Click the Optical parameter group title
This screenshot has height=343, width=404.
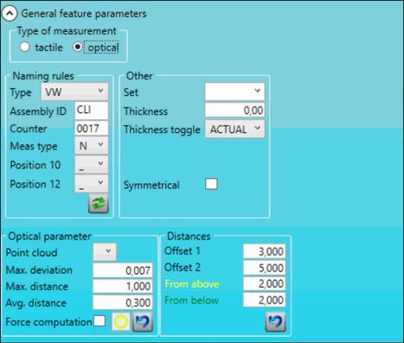49,236
